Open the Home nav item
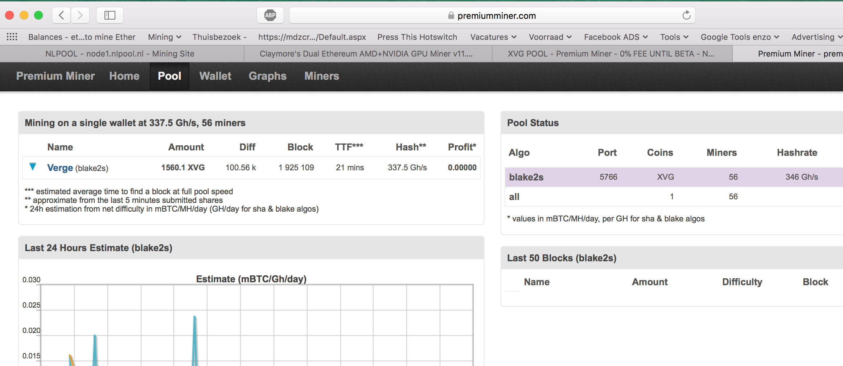Image resolution: width=843 pixels, height=366 pixels. point(124,76)
